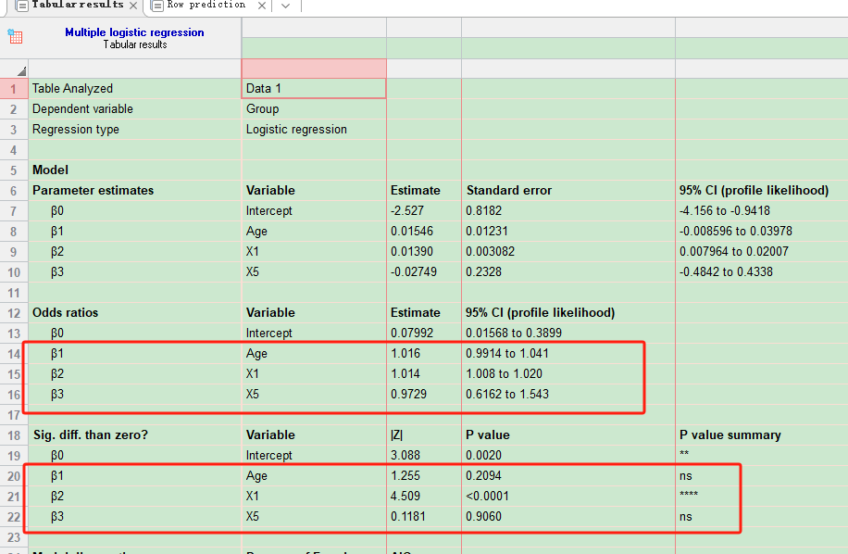Click Sig. diff. than zero? heading

[x=91, y=435]
